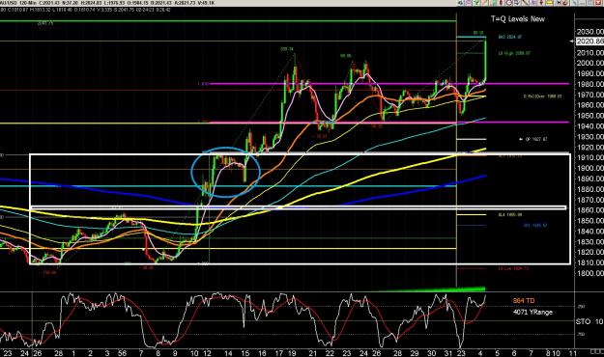Click the yellow bar icon in the top toolbar
Screen dimensions: 604x357
pyautogui.click(x=549, y=2)
